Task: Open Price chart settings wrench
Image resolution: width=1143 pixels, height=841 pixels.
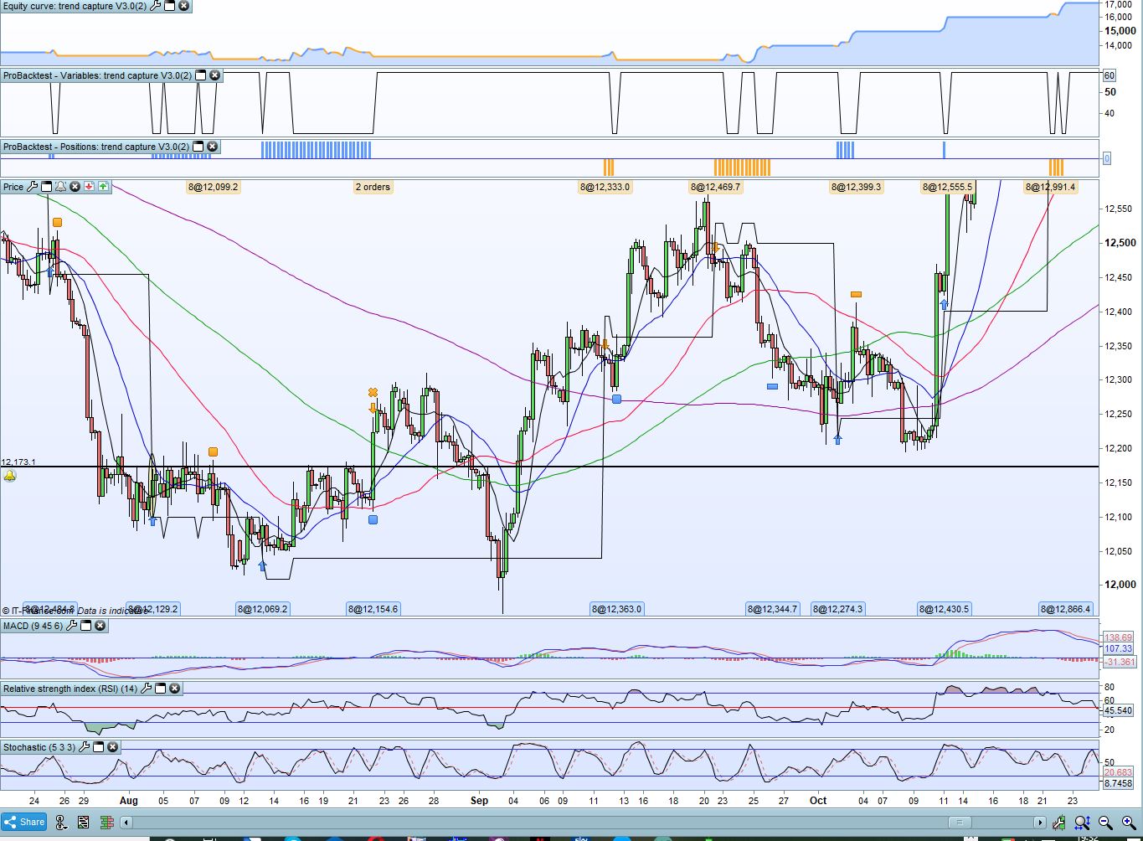Action: click(x=33, y=187)
